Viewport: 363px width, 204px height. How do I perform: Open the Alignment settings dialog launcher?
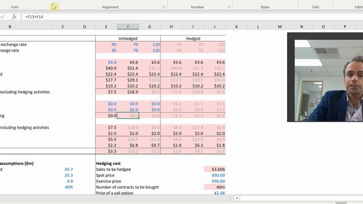coord(164,7)
